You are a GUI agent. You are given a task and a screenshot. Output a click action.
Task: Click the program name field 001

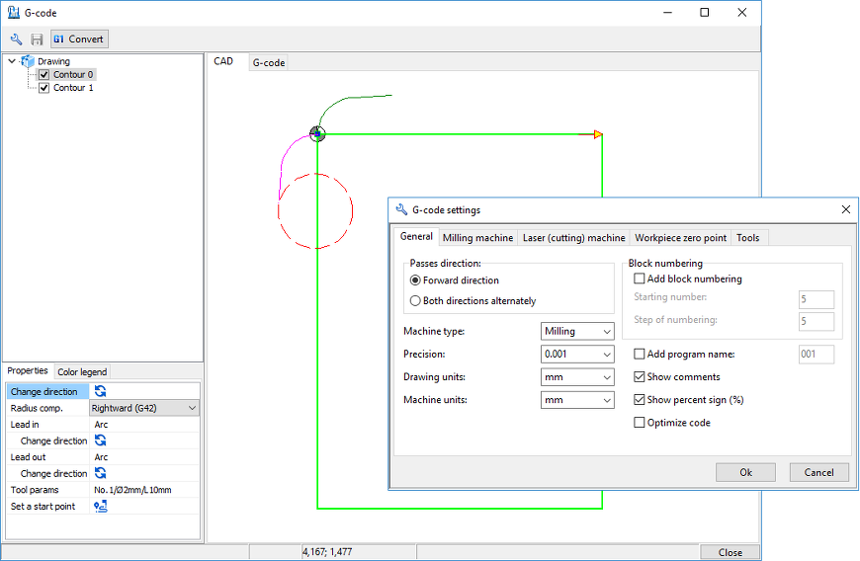tap(817, 355)
